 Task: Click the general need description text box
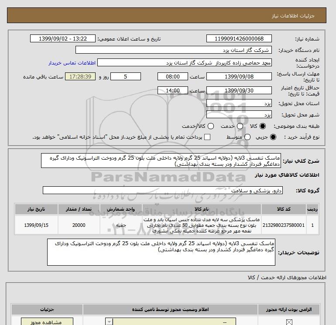pos(161,161)
